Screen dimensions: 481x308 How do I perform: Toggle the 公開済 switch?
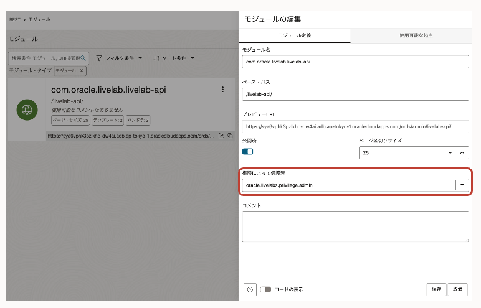pos(248,151)
